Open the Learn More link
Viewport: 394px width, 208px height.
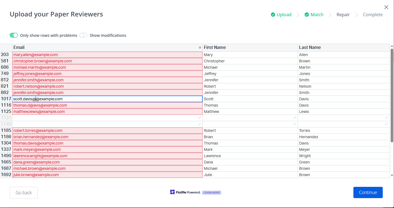point(212,193)
